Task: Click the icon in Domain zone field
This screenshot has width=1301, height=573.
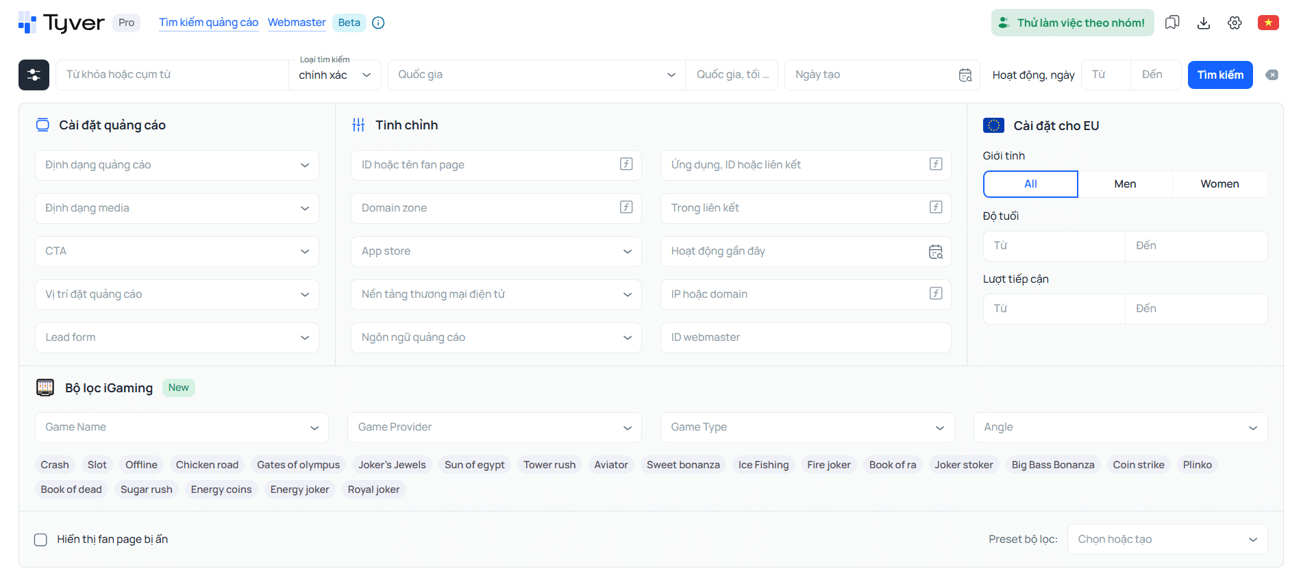Action: click(626, 207)
